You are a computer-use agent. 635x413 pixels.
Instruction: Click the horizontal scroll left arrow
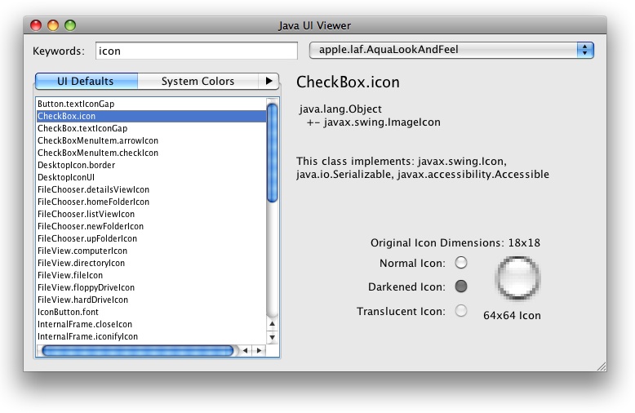[x=245, y=351]
